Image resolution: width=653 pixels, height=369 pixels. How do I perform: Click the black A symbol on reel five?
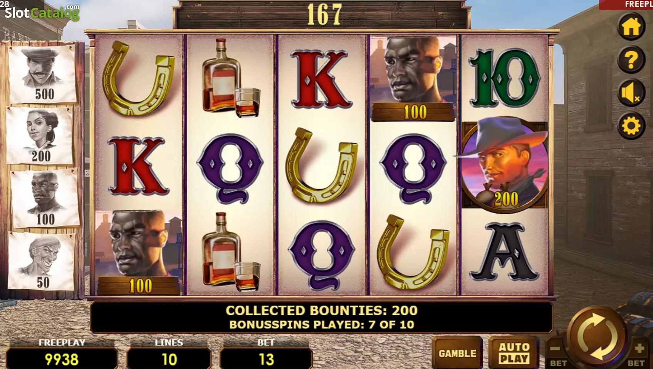tap(504, 252)
